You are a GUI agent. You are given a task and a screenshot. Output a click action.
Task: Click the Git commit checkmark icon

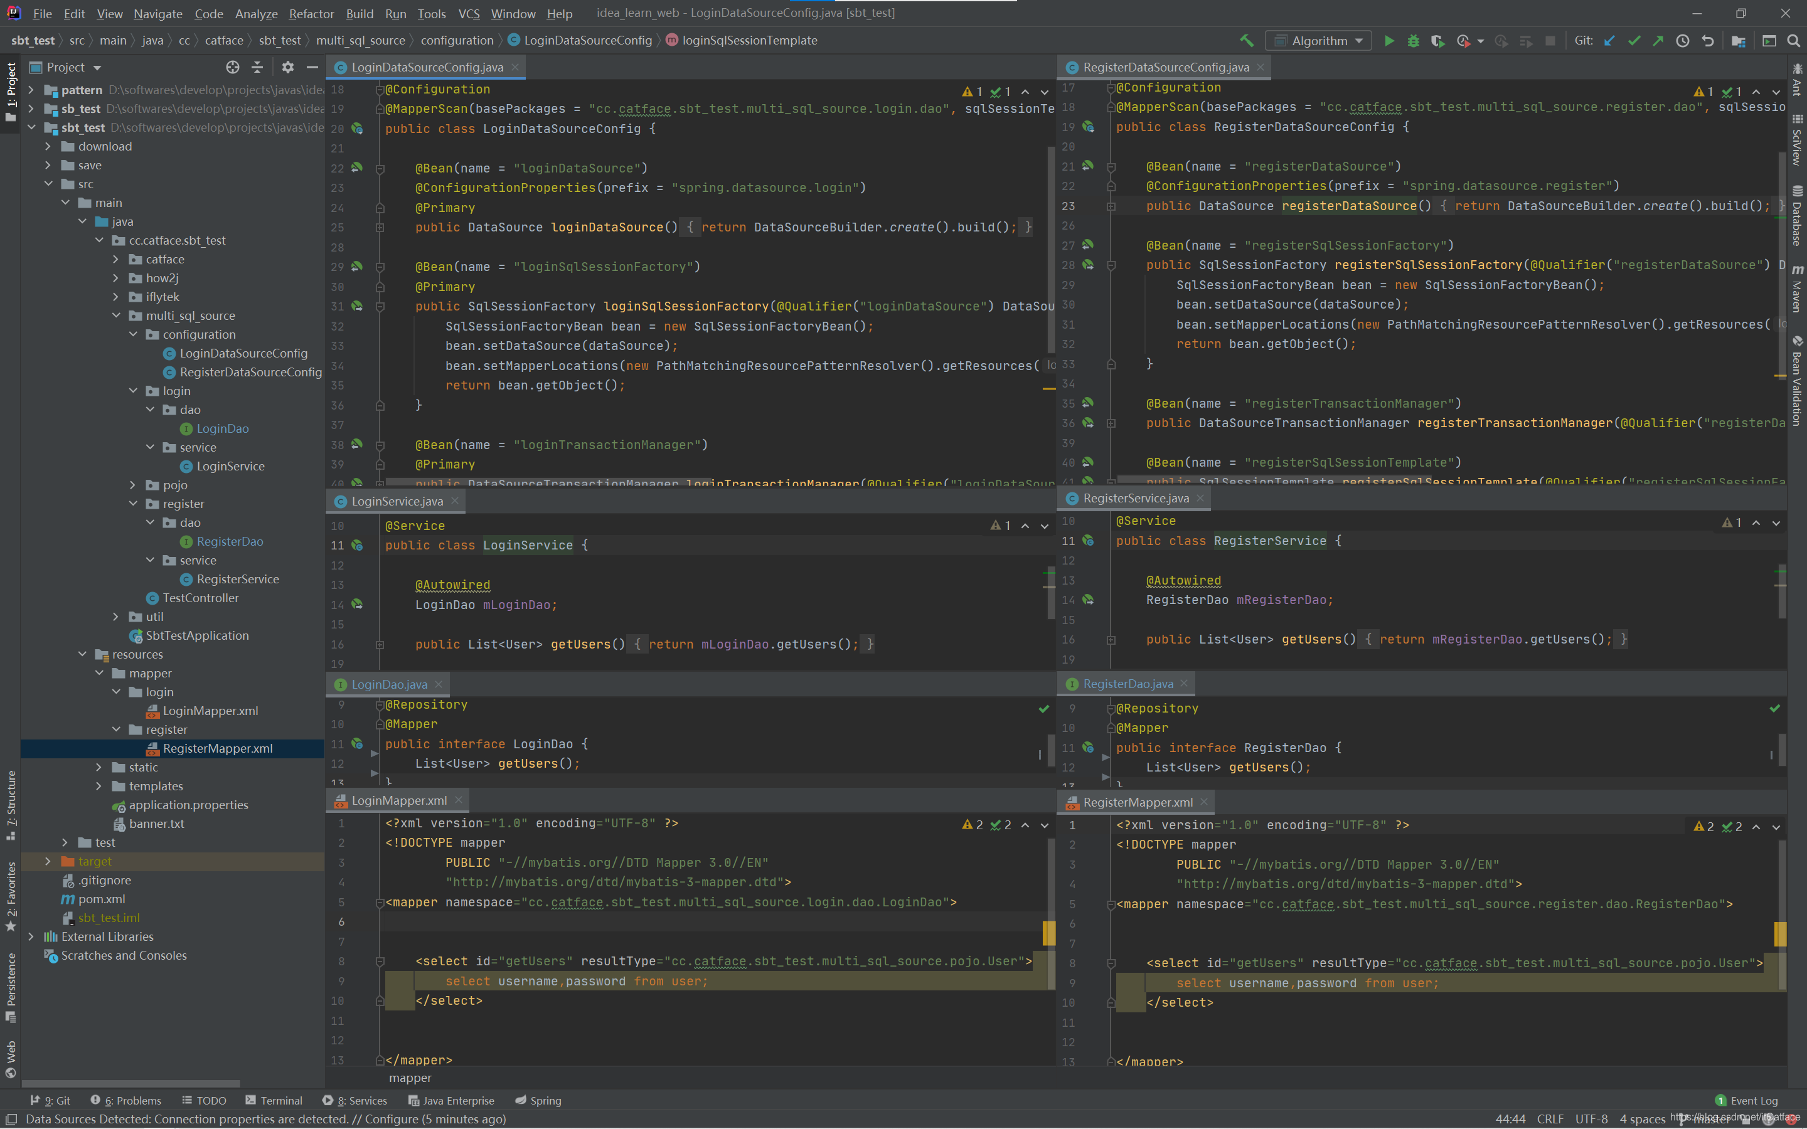pyautogui.click(x=1634, y=40)
